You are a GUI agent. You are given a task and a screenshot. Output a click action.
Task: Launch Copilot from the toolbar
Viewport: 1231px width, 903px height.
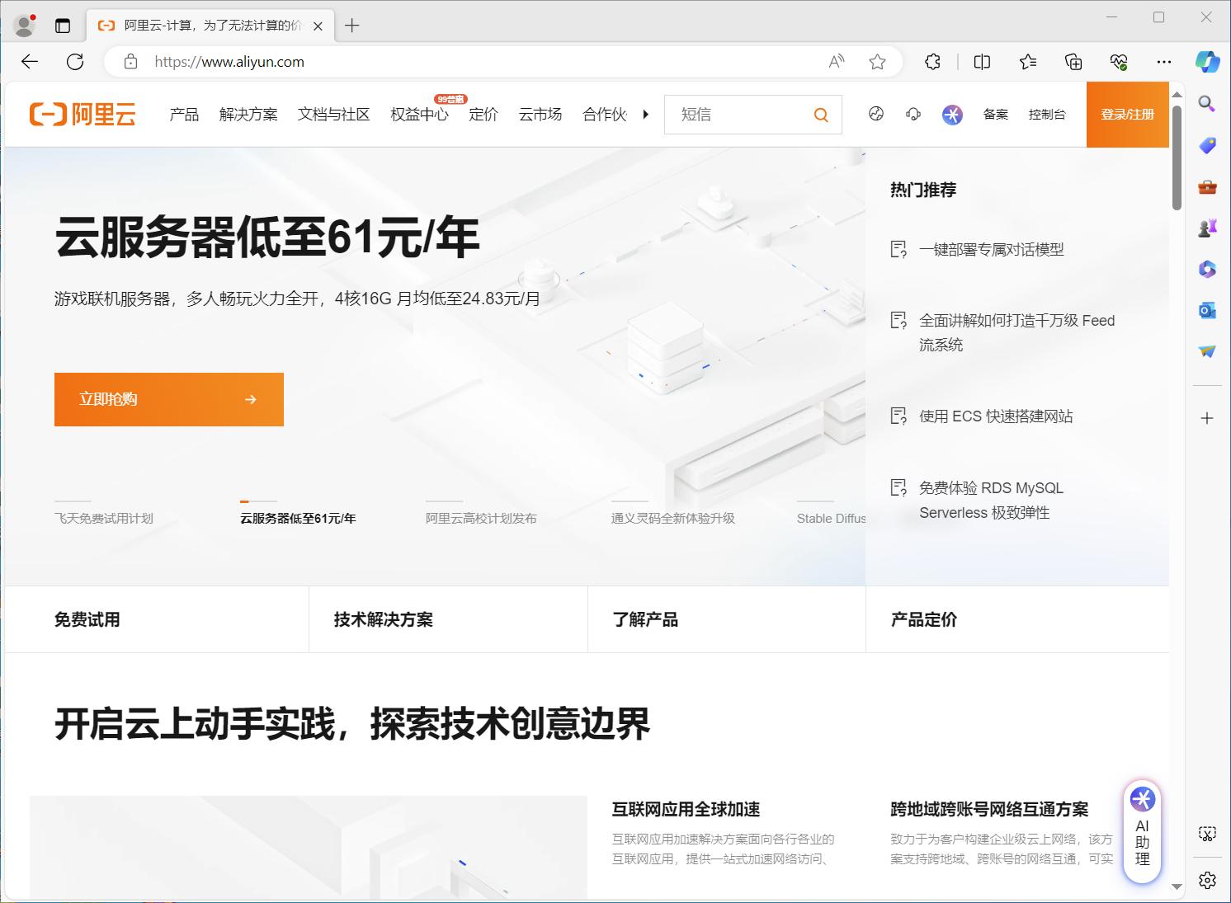tap(1207, 62)
